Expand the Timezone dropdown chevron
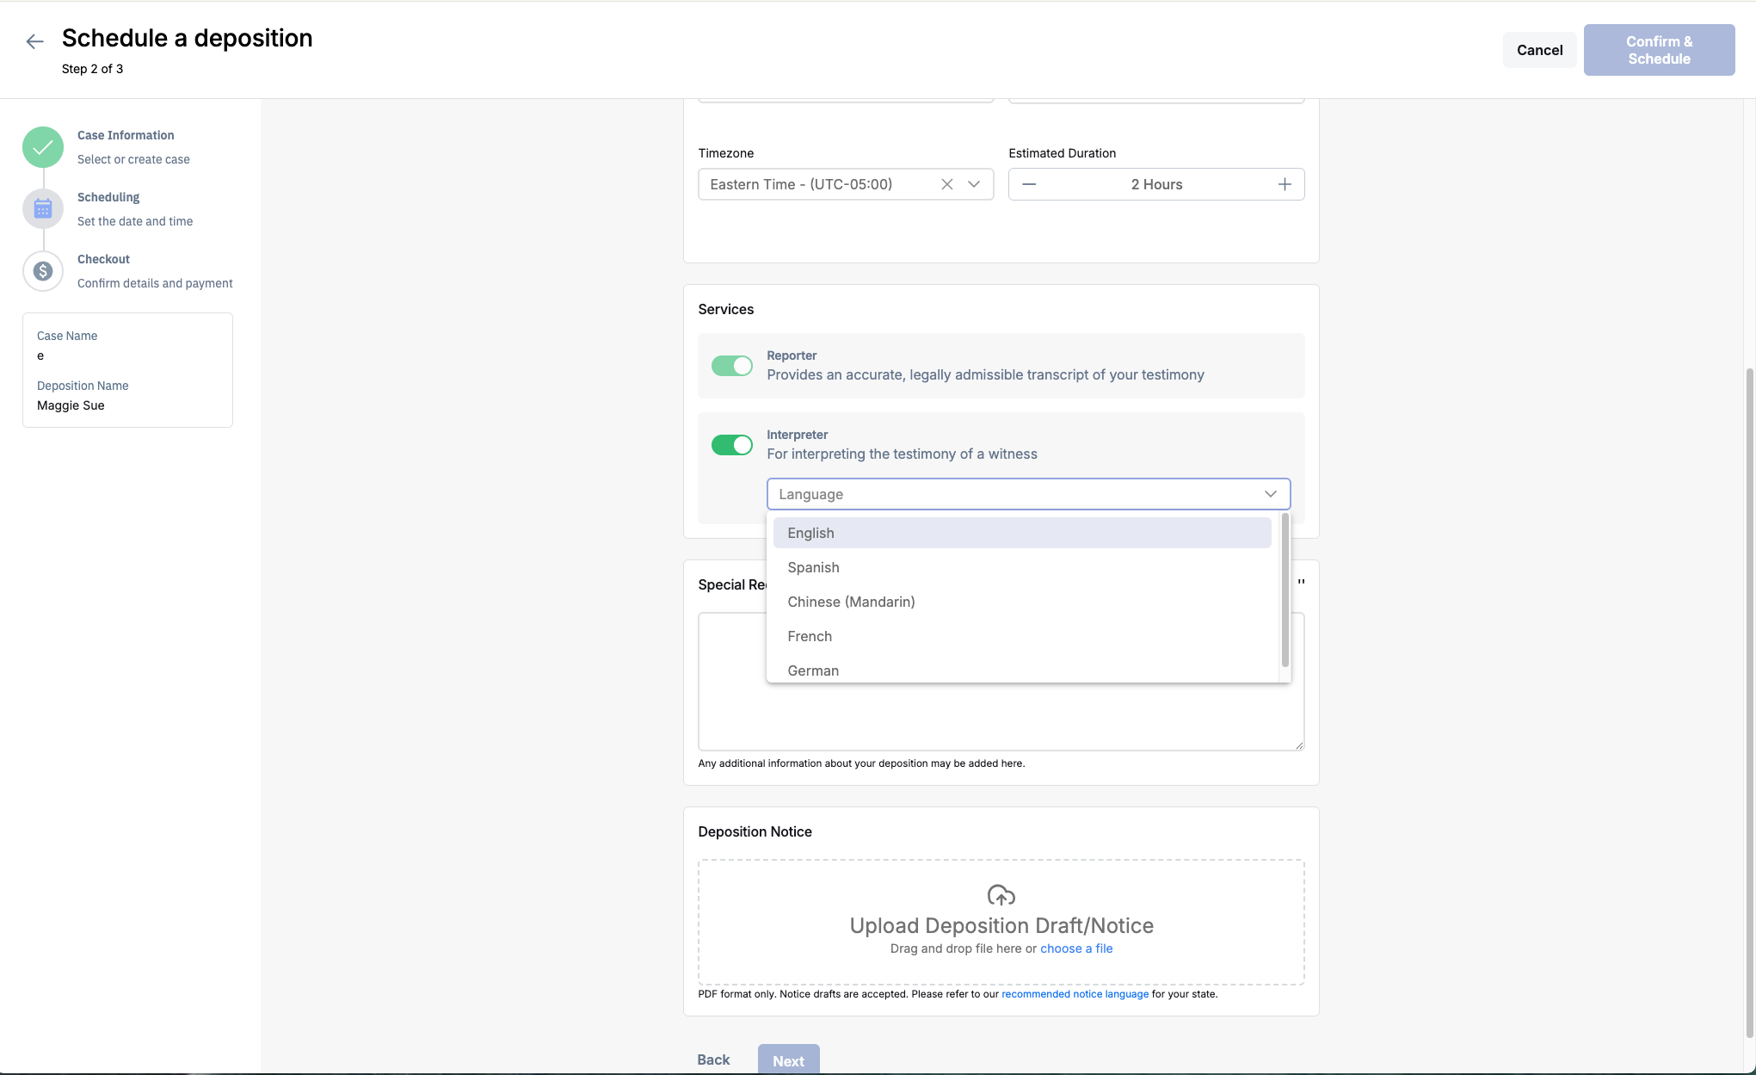 pos(974,184)
